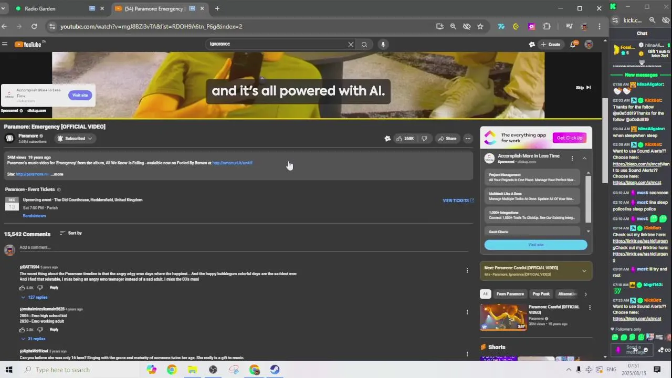
Task: Open Subscribed notification dropdown
Action: pos(75,139)
